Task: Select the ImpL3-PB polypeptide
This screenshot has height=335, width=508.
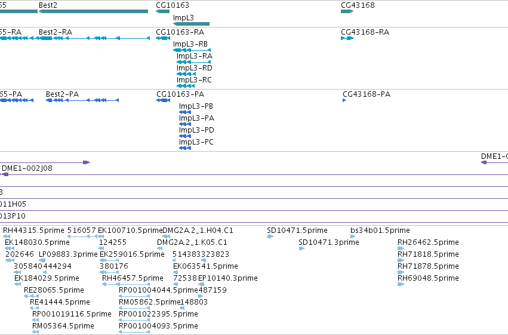Action: click(185, 112)
